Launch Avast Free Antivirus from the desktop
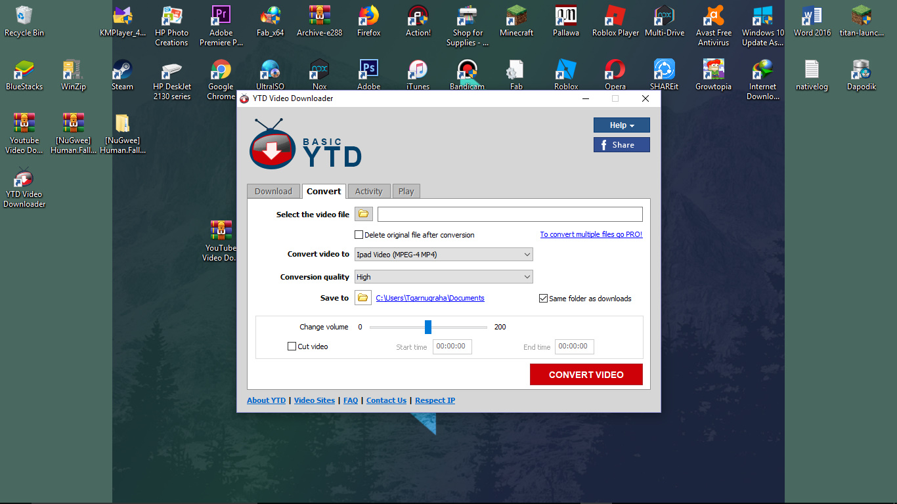 click(x=713, y=20)
